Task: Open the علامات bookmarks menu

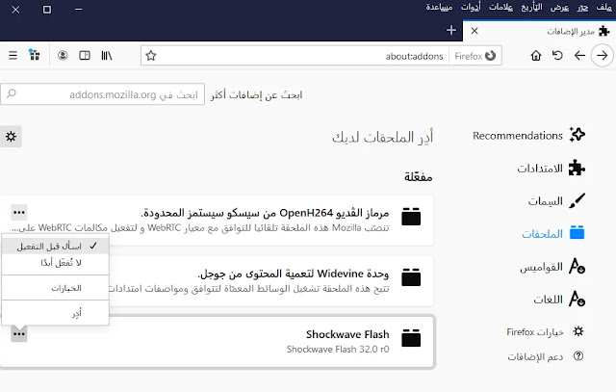Action: (500, 7)
